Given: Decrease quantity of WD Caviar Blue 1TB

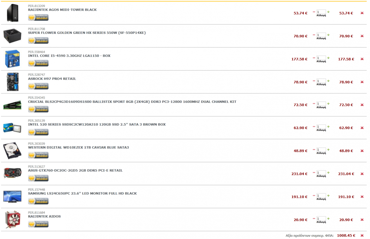Looking at the screenshot, I should click(x=314, y=150).
